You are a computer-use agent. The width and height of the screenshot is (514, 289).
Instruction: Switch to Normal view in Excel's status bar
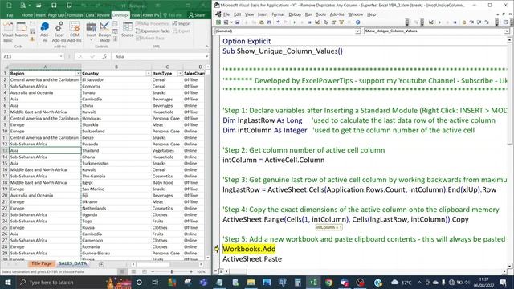(x=122, y=271)
